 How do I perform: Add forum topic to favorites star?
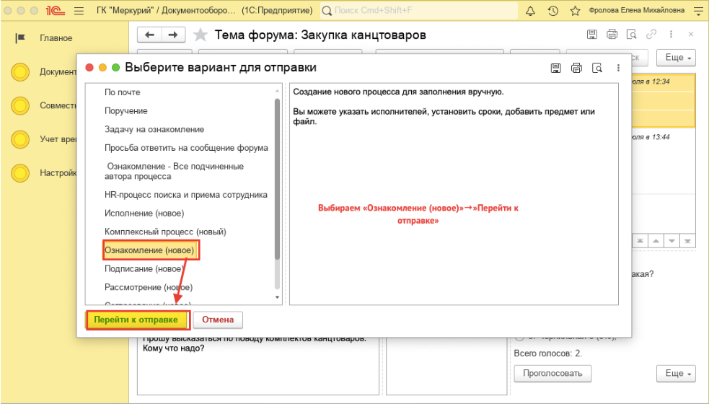pos(201,35)
